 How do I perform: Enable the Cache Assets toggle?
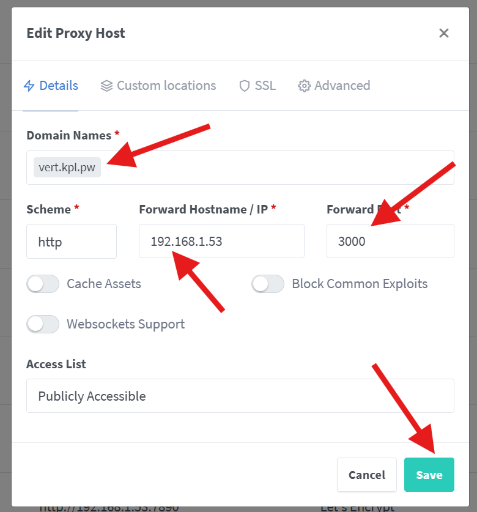point(43,284)
